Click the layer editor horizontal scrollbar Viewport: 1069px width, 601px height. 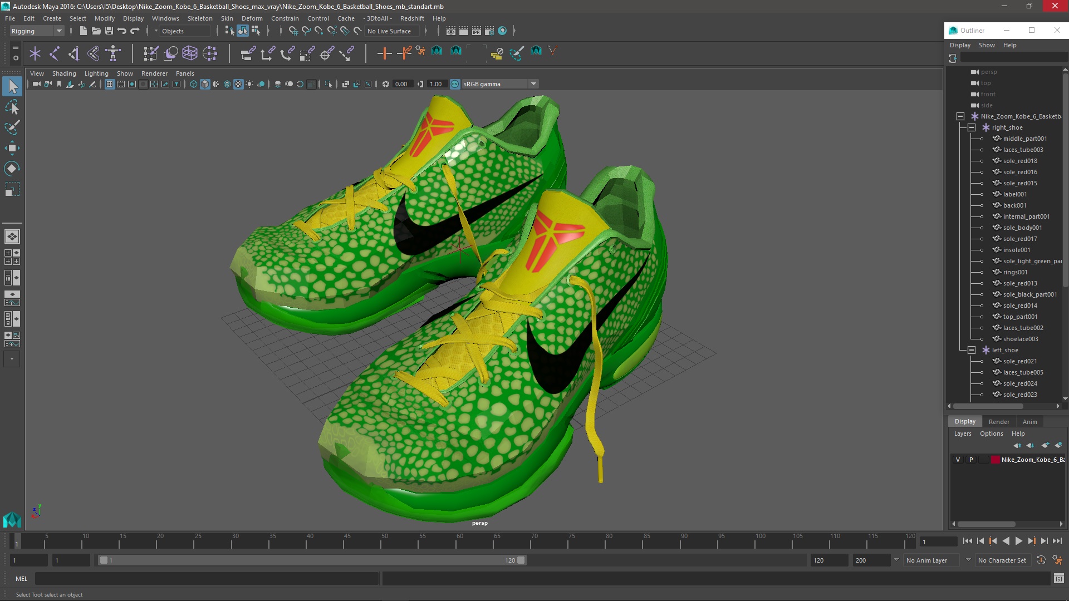(986, 524)
